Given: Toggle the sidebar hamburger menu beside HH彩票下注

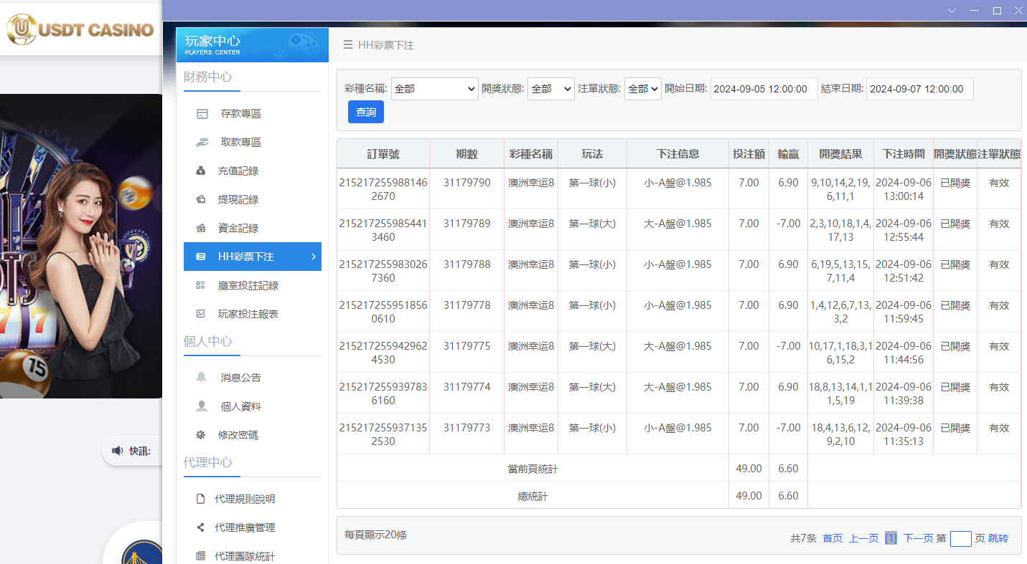Looking at the screenshot, I should (347, 44).
